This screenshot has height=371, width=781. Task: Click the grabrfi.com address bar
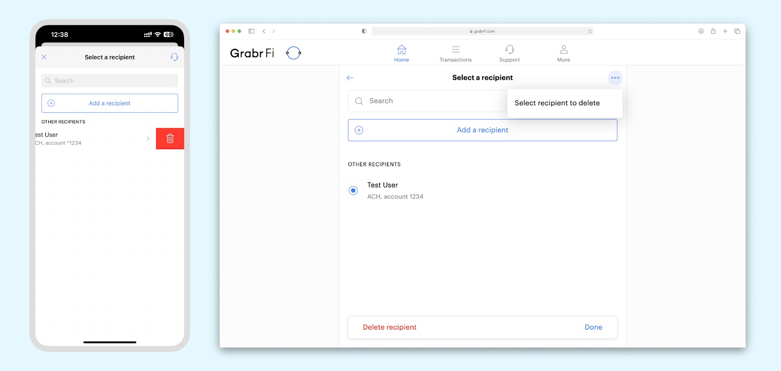(x=482, y=31)
